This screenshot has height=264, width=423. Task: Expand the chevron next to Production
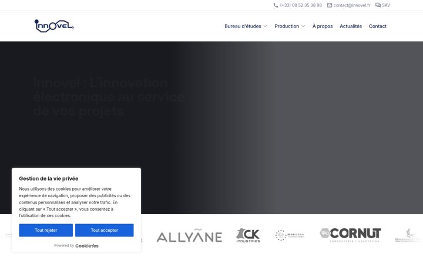[303, 26]
